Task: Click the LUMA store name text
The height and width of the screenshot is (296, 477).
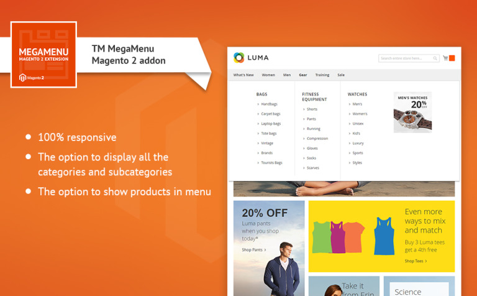Action: click(258, 58)
